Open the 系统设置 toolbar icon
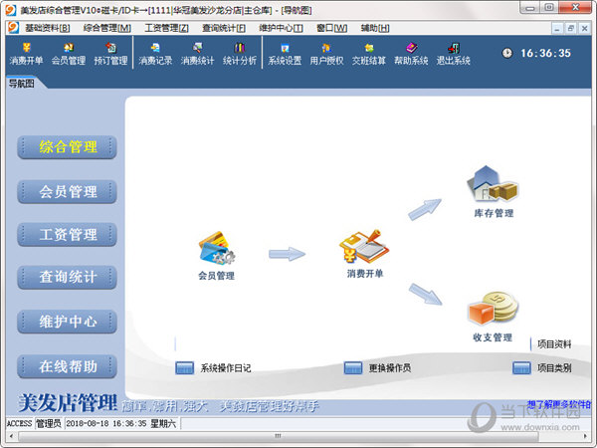The image size is (597, 448). coord(285,54)
